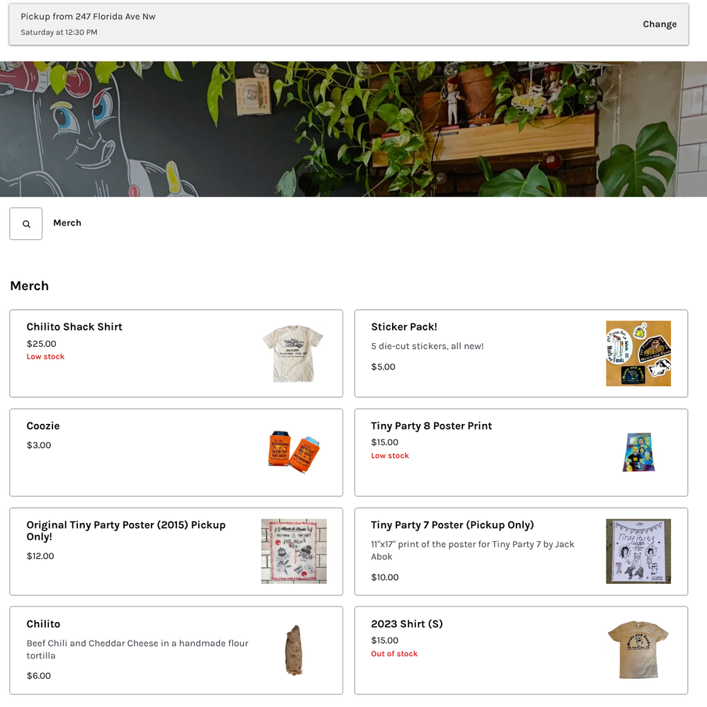Click the Chilito item name
The width and height of the screenshot is (707, 707).
tap(43, 624)
